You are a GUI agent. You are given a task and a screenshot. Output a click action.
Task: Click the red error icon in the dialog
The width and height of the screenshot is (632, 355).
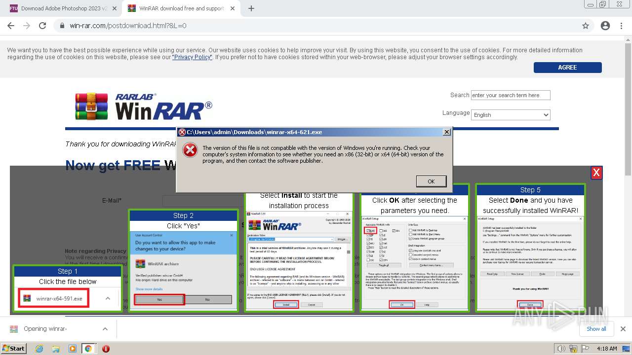click(190, 150)
